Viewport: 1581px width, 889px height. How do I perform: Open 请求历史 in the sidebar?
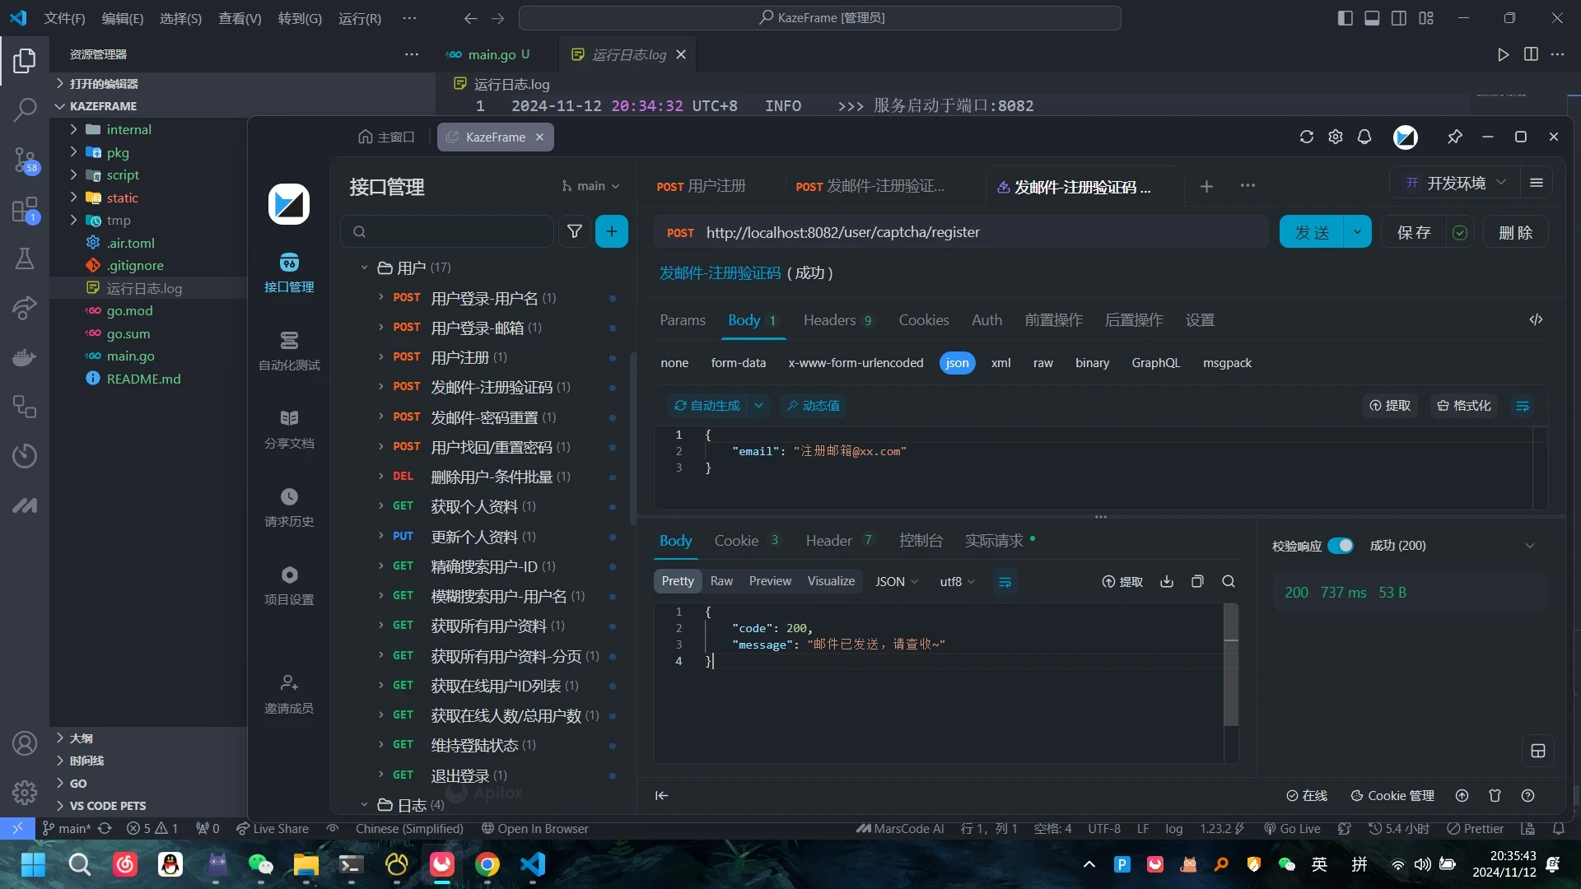pos(289,506)
